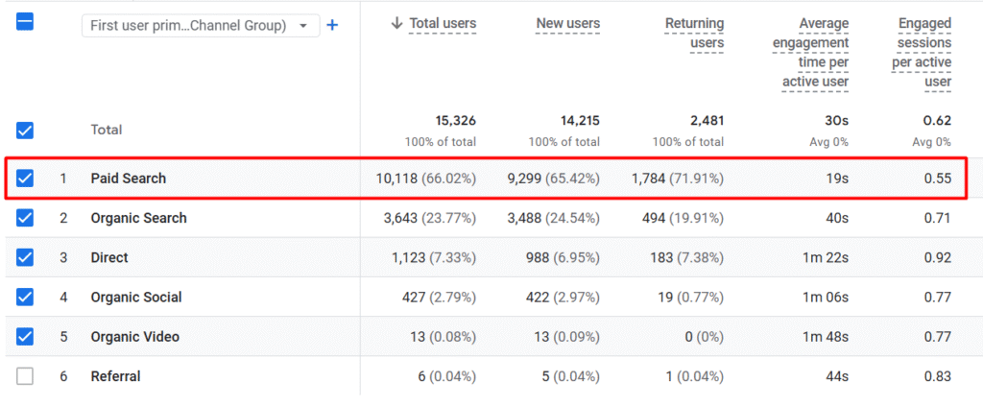Image resolution: width=983 pixels, height=406 pixels.
Task: Select the Referral channel name
Action: point(115,376)
